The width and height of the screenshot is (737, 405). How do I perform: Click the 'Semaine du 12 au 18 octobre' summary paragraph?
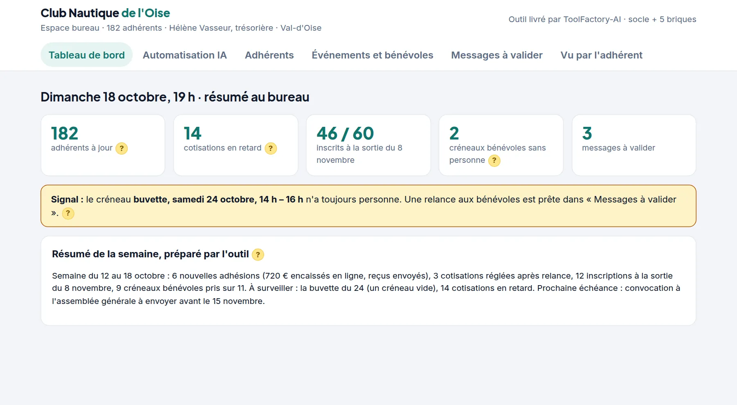pyautogui.click(x=366, y=288)
